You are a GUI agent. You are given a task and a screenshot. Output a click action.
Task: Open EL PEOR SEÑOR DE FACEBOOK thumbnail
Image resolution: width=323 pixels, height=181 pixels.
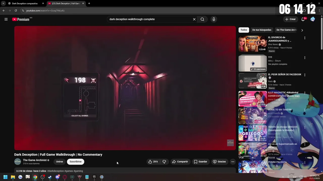253,81
